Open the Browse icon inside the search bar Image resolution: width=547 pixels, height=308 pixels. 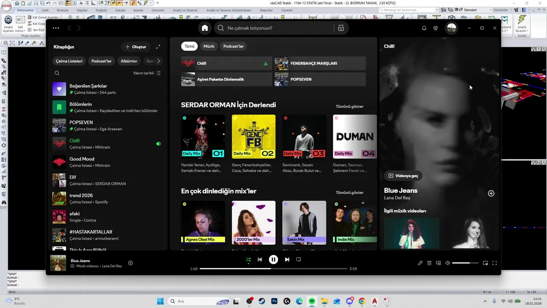click(x=341, y=28)
